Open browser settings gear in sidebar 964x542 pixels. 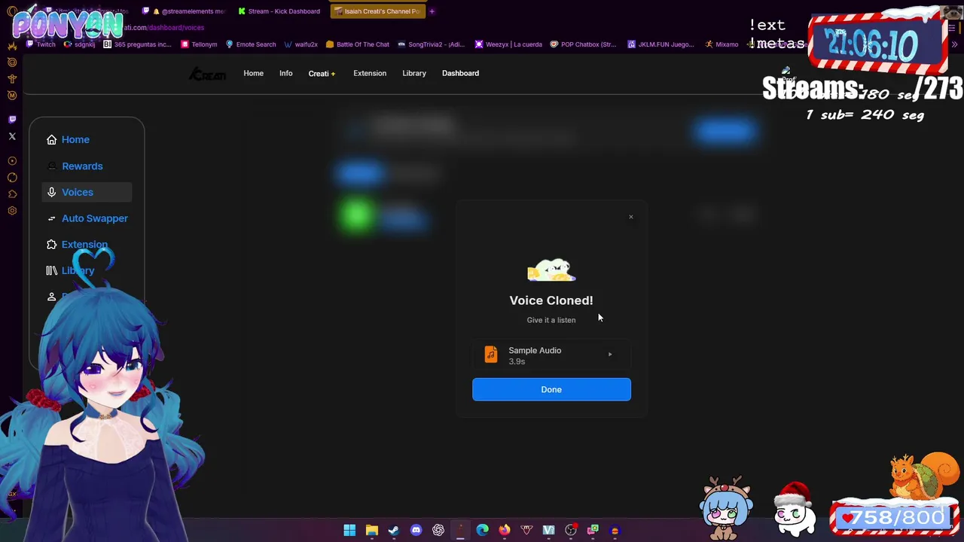(x=12, y=211)
